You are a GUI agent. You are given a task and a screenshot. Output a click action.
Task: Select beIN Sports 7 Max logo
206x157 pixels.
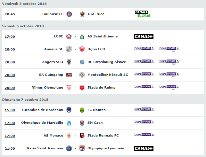click(169, 87)
